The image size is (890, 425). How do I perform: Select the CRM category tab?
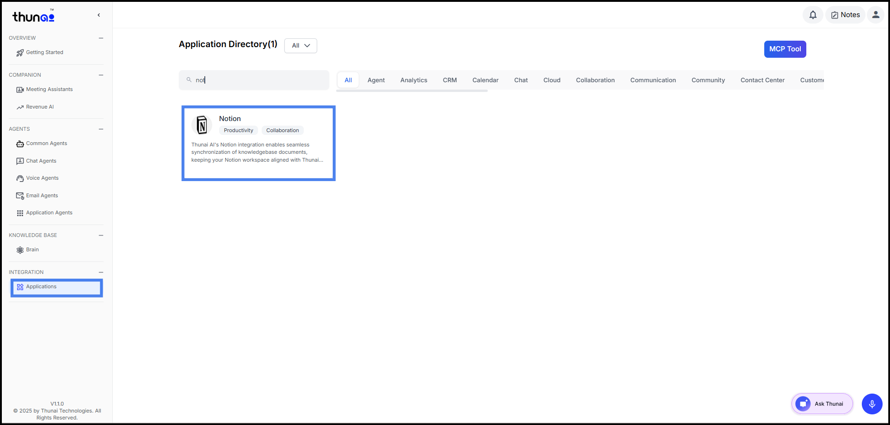(x=450, y=80)
